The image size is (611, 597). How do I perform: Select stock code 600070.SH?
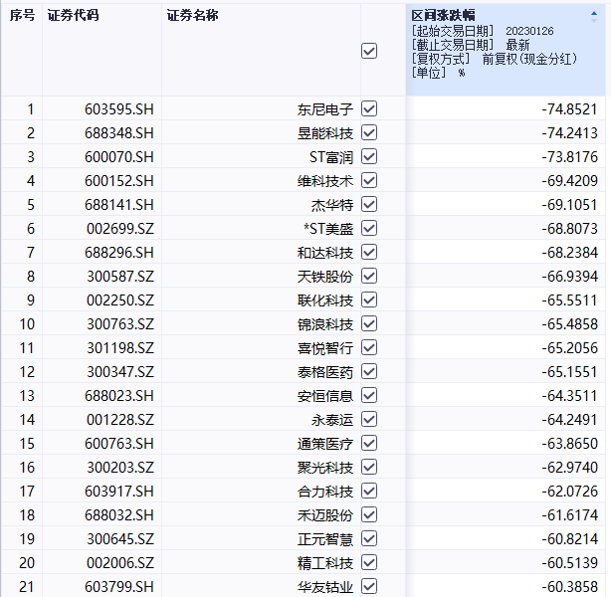pos(119,157)
